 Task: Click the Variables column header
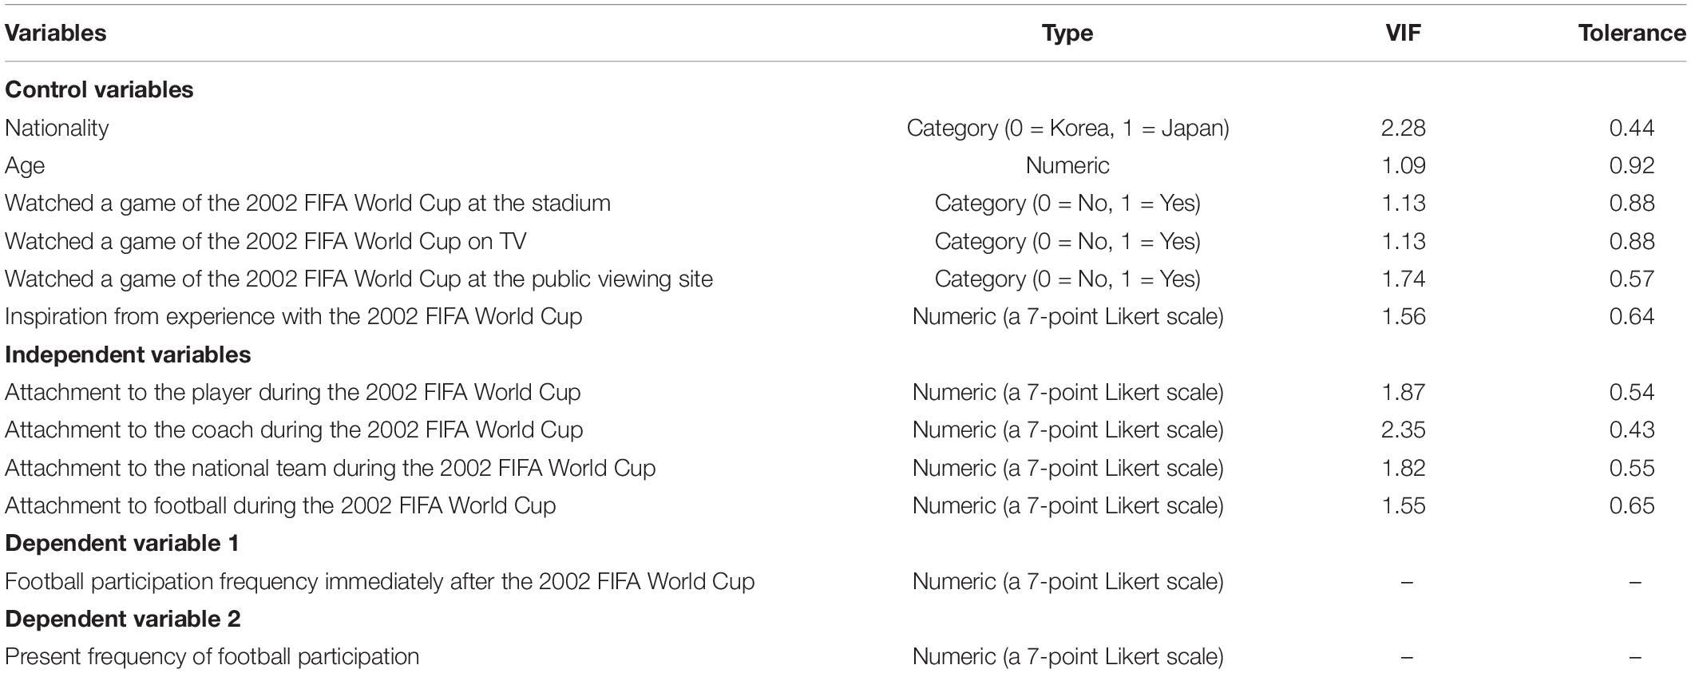pos(56,33)
